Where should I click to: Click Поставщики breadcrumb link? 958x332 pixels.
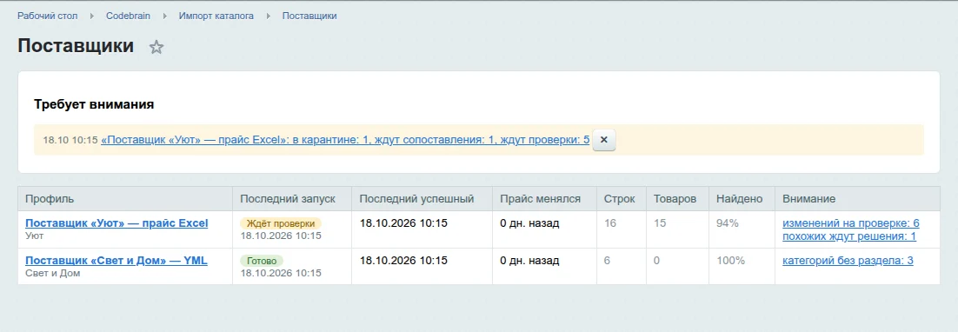point(309,16)
